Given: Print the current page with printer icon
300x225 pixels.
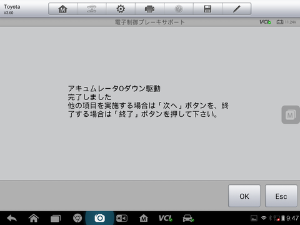Looking at the screenshot, I should 149,9.
